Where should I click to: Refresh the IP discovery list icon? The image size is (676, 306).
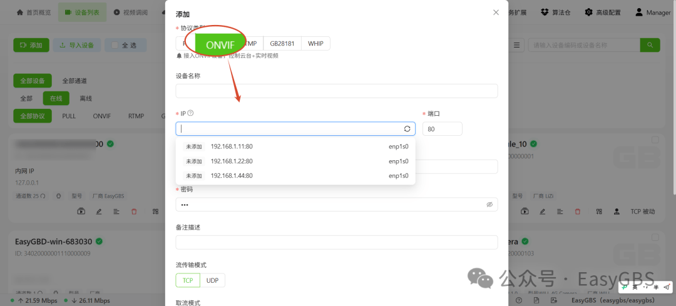[407, 129]
